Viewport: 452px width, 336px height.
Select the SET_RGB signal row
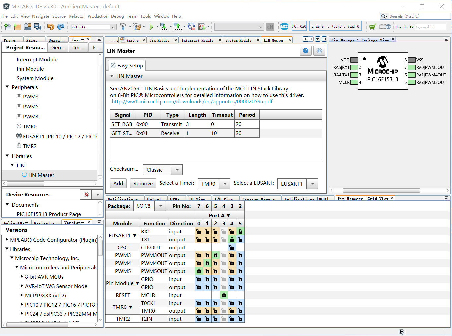point(185,124)
